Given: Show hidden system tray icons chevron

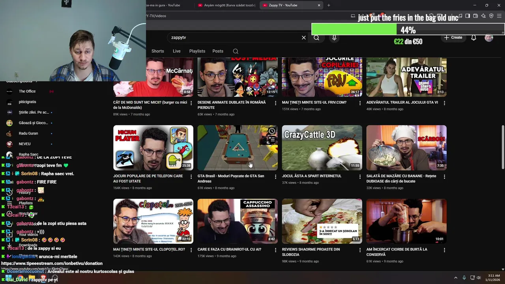Looking at the screenshot, I should point(456,278).
